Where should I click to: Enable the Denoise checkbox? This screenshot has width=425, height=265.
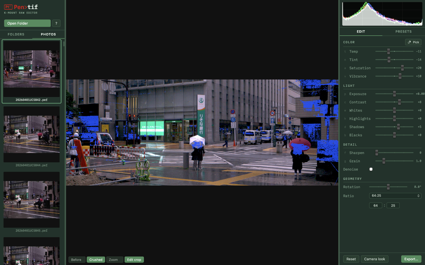371,169
